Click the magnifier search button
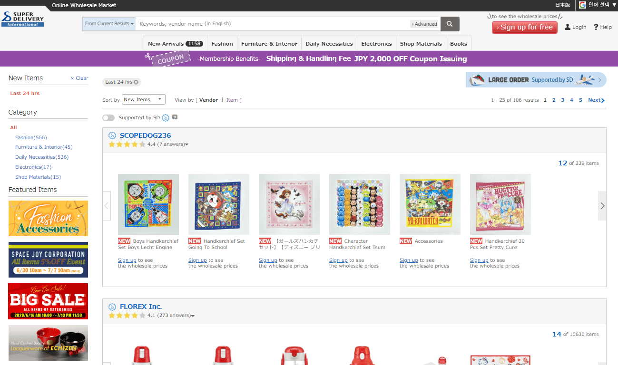Viewport: 618px width, 365px height. click(450, 24)
